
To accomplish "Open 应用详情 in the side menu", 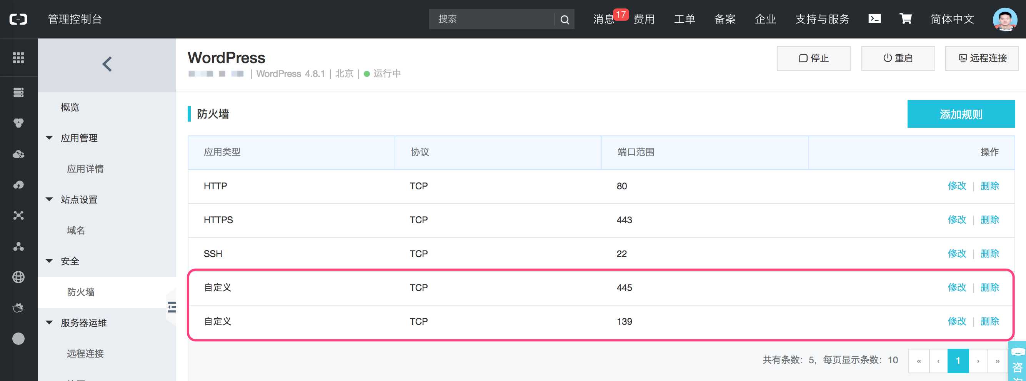I will [85, 169].
